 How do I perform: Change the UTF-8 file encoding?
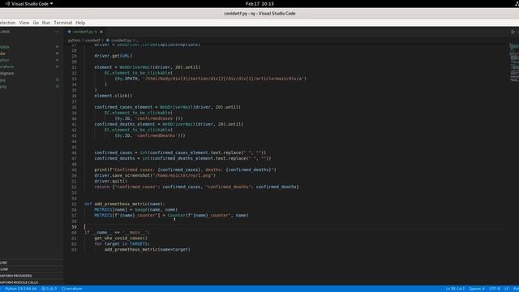pos(494,289)
